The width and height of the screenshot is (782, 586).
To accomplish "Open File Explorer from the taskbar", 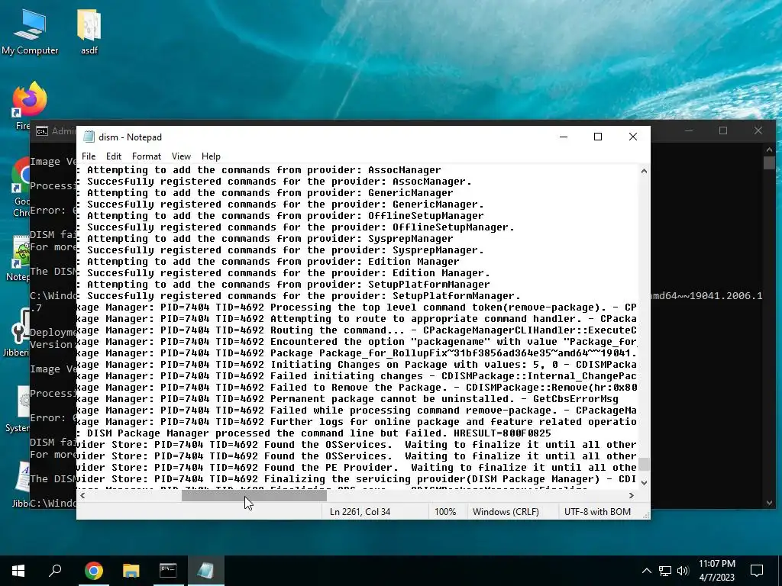I will click(131, 571).
